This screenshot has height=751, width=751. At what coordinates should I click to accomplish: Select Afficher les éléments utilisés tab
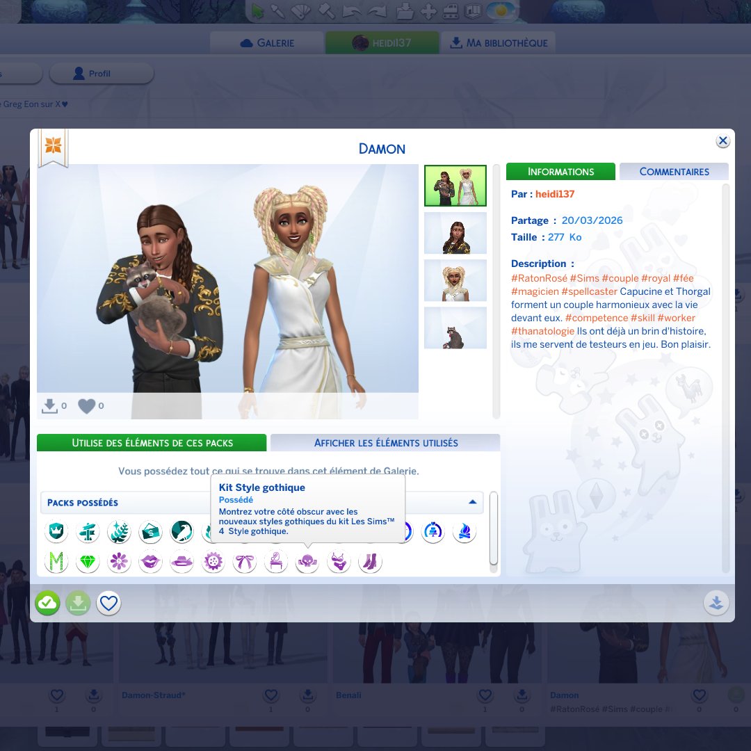click(x=385, y=442)
